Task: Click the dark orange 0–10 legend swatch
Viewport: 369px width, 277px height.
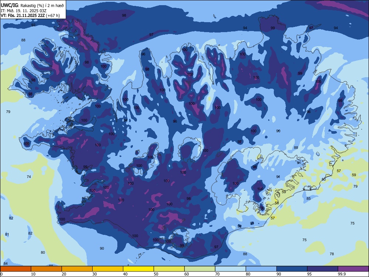Action: point(15,269)
